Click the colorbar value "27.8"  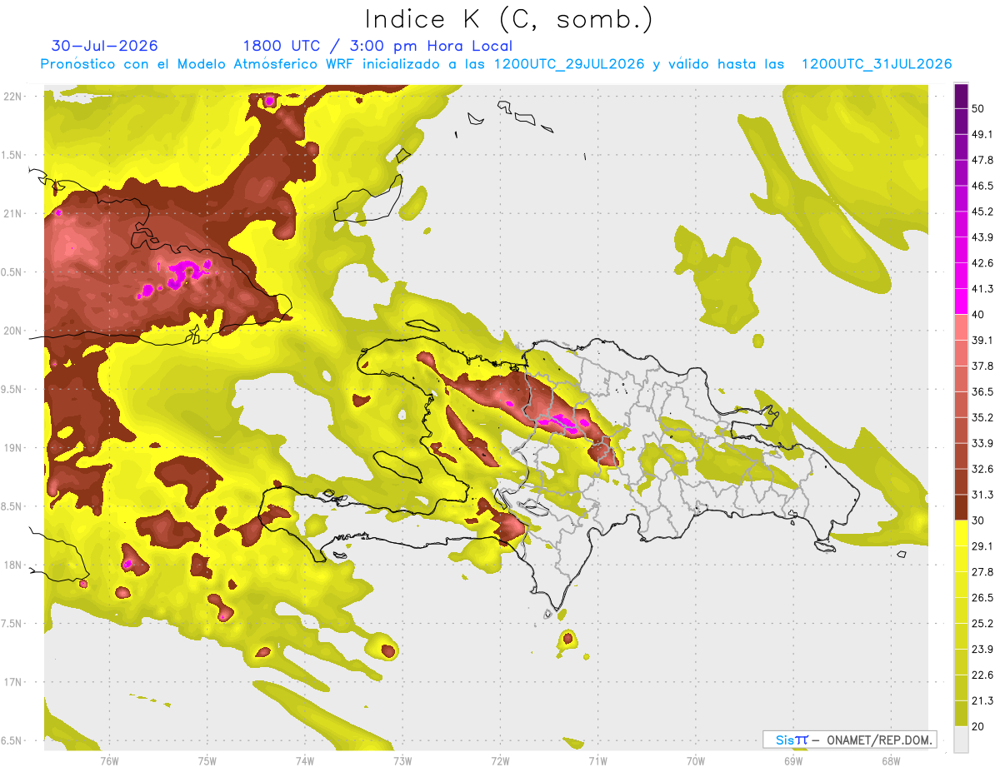click(x=982, y=572)
